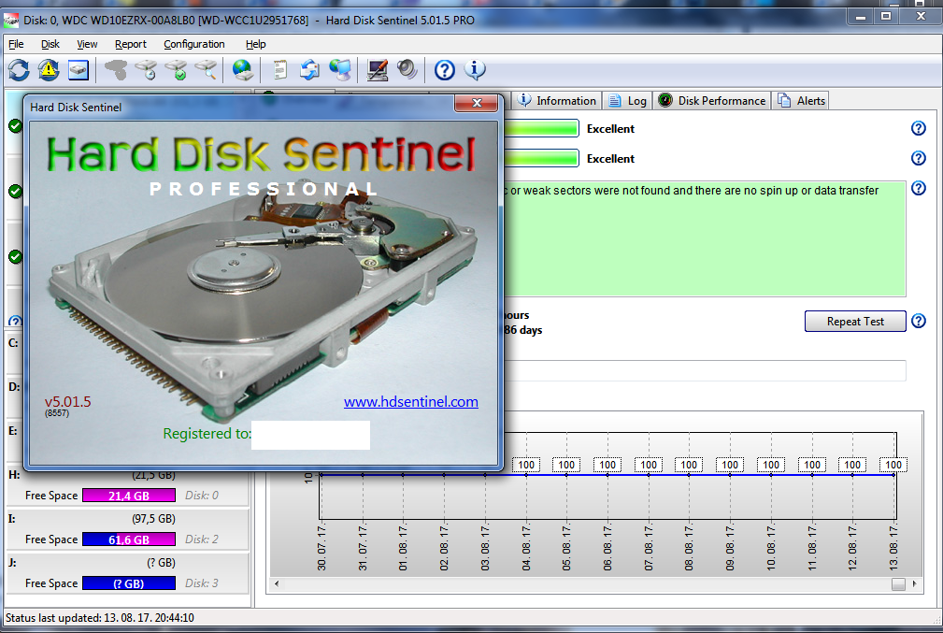Click the speaker sound toolbar icon
The image size is (943, 633).
pyautogui.click(x=407, y=70)
